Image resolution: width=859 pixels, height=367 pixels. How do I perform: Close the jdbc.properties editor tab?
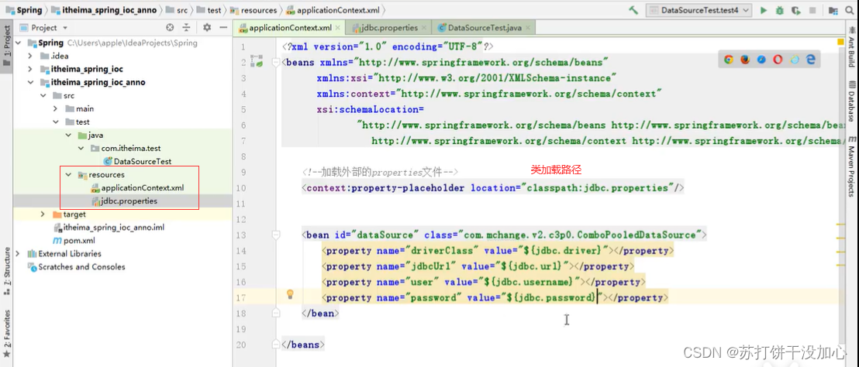click(425, 27)
